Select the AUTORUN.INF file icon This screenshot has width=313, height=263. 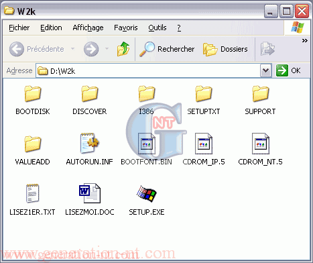click(x=90, y=144)
